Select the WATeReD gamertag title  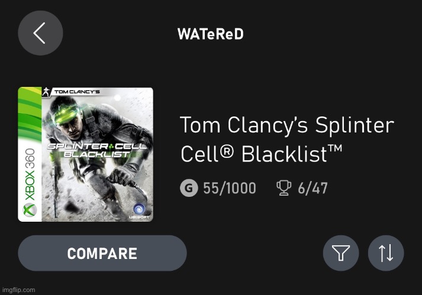tap(210, 34)
